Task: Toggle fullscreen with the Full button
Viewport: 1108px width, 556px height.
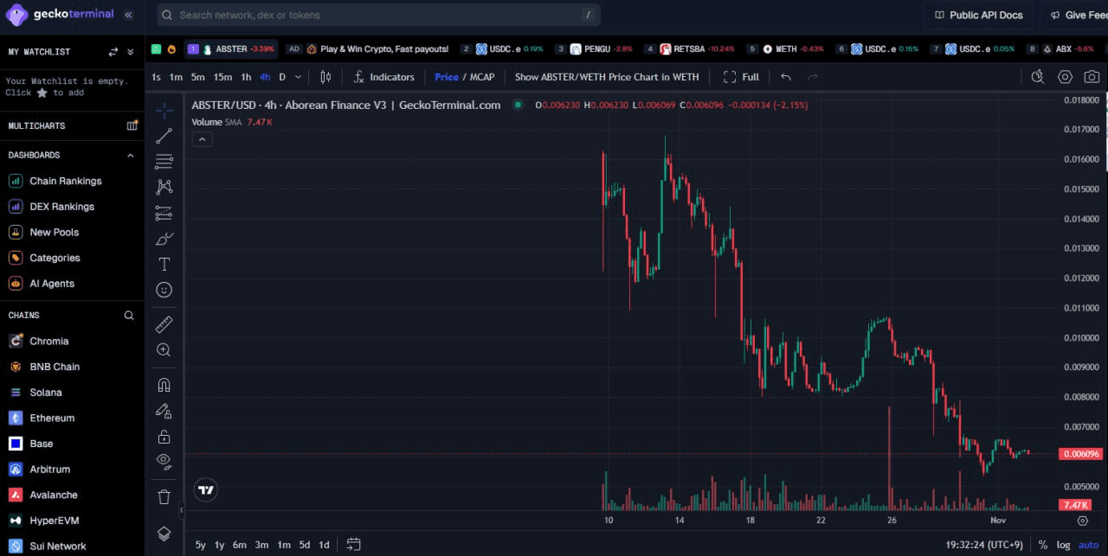Action: [x=741, y=77]
